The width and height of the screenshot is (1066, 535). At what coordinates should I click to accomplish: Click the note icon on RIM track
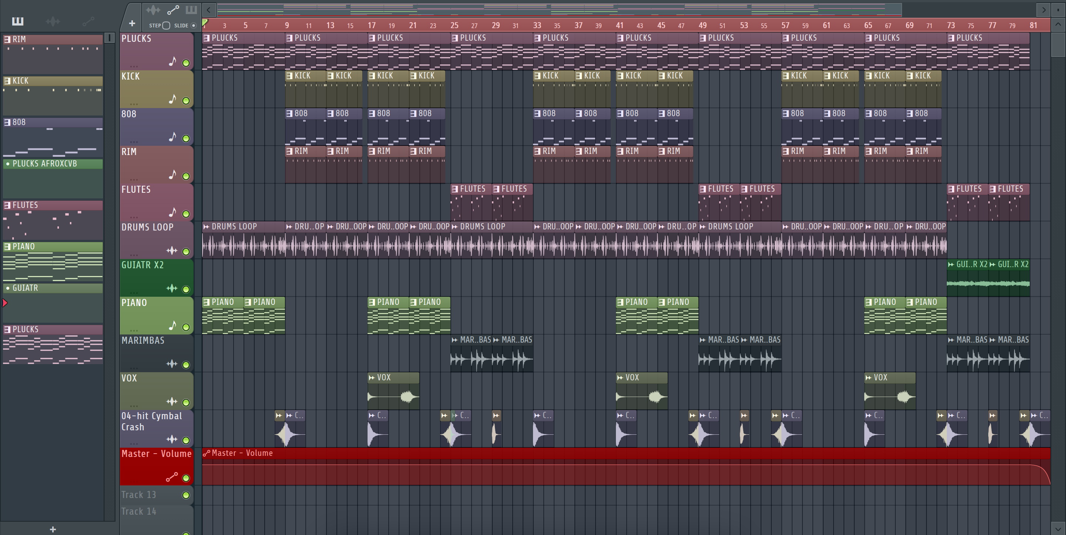[172, 175]
